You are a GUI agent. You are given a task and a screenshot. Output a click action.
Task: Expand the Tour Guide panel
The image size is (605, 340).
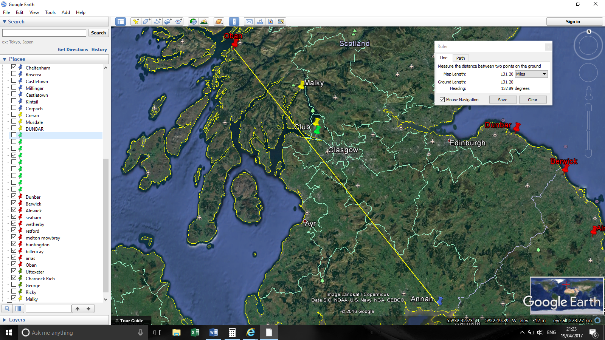coord(129,321)
